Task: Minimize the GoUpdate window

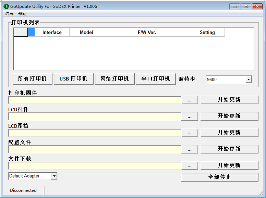Action: (x=234, y=7)
